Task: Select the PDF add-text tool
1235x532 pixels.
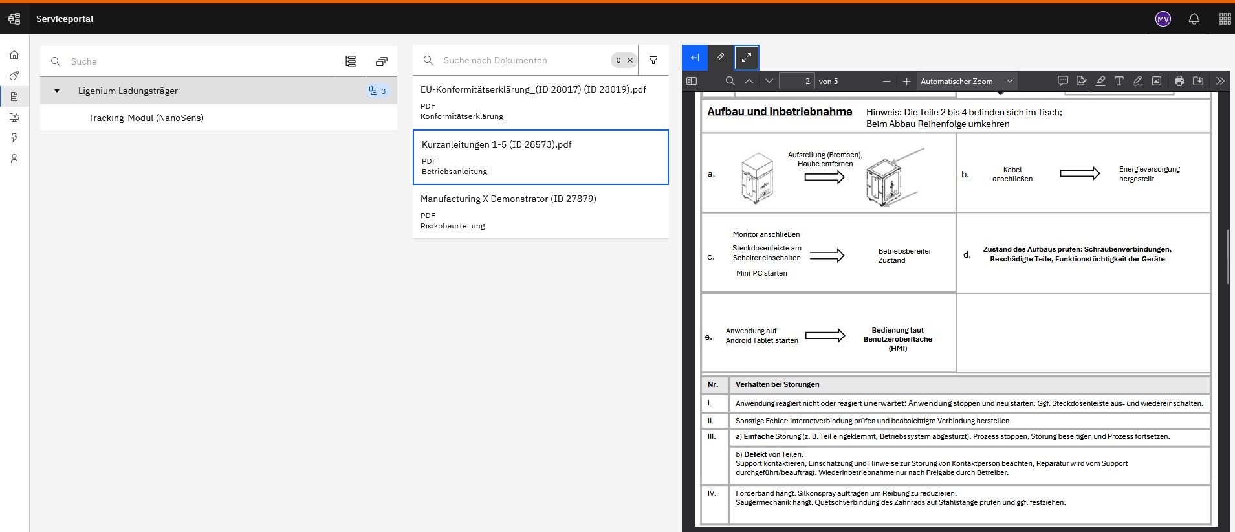Action: 1119,81
